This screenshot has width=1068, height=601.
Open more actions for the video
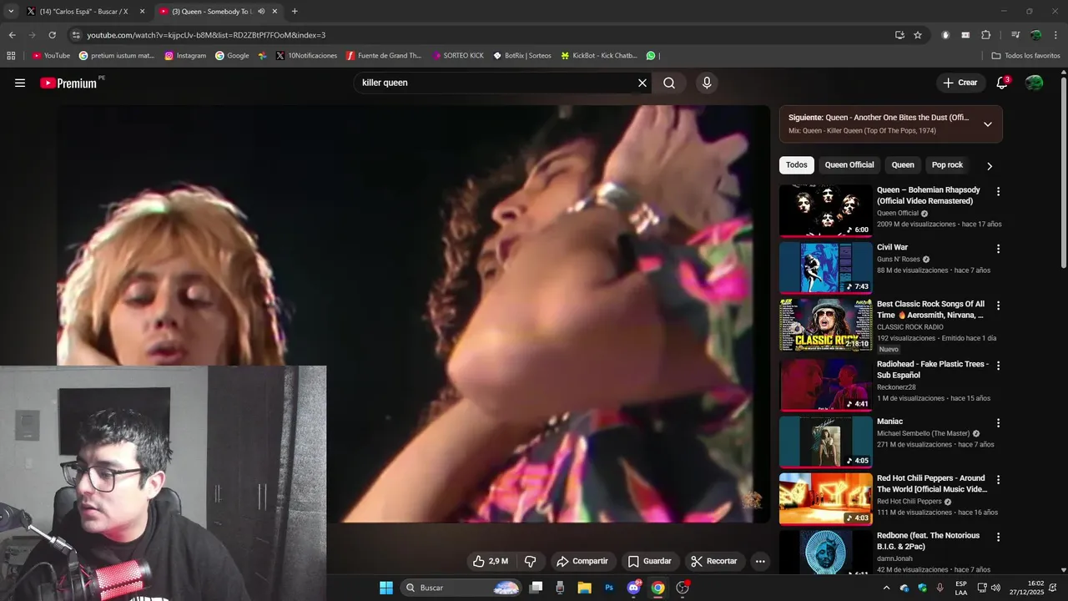760,561
